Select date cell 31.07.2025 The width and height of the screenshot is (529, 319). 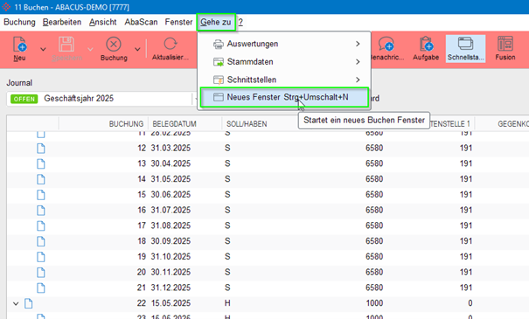(171, 210)
